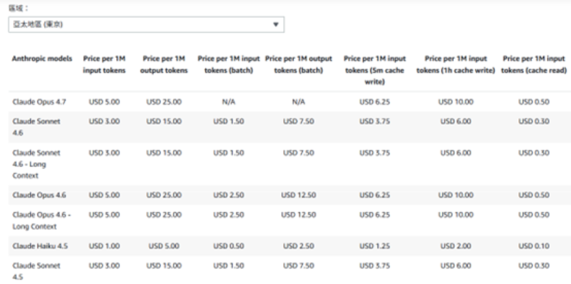Click Claude Sonnet 4.6 cache read USD 0.30
This screenshot has height=284, width=571.
pos(534,121)
